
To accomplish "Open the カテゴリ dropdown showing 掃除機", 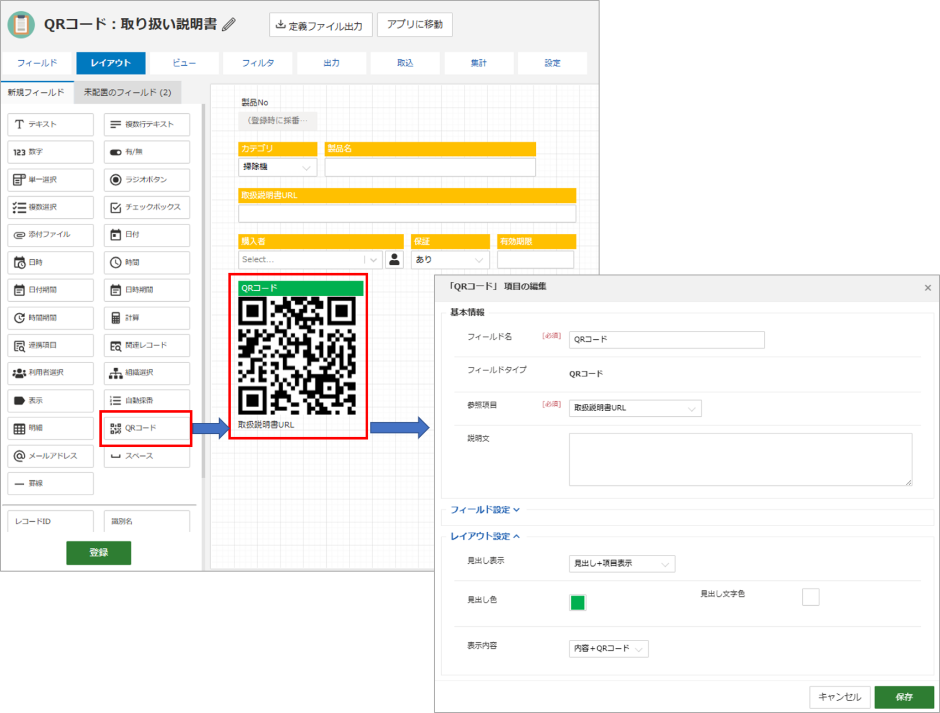I will point(277,167).
